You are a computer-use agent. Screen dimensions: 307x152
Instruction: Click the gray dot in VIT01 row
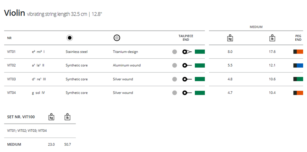point(175,52)
